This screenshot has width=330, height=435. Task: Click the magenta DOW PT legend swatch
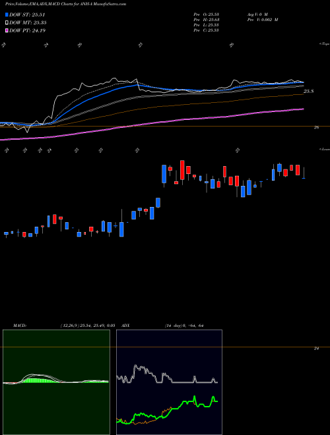pyautogui.click(x=7, y=30)
